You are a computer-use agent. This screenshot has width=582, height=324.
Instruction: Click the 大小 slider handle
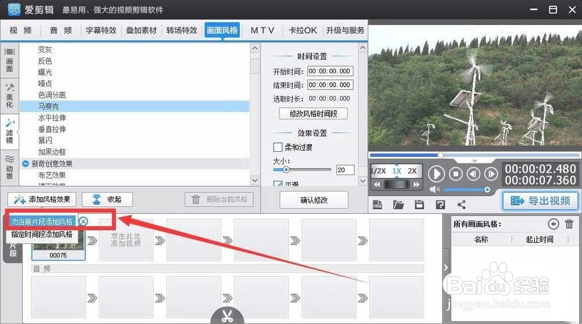point(286,170)
